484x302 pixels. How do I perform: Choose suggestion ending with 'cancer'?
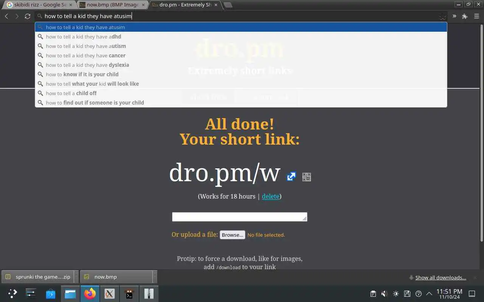pos(241,55)
